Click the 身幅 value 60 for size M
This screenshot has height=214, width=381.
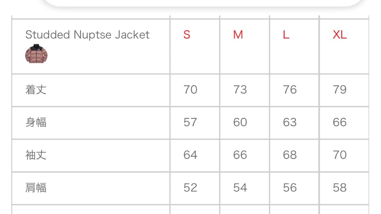click(240, 122)
